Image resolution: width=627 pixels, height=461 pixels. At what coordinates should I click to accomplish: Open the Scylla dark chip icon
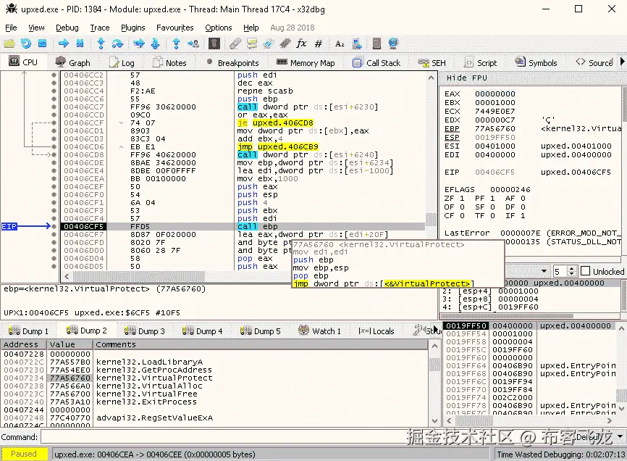[x=214, y=43]
